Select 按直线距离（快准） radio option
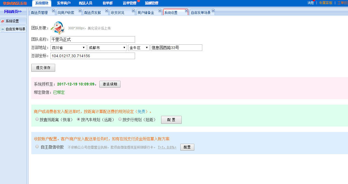The height and width of the screenshot is (184, 348). tap(37, 119)
